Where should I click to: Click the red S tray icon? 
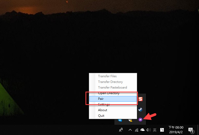click(x=140, y=99)
